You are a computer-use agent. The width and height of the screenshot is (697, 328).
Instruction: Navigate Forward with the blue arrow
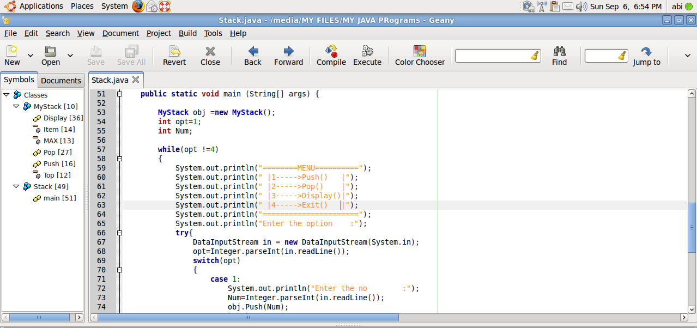[289, 51]
